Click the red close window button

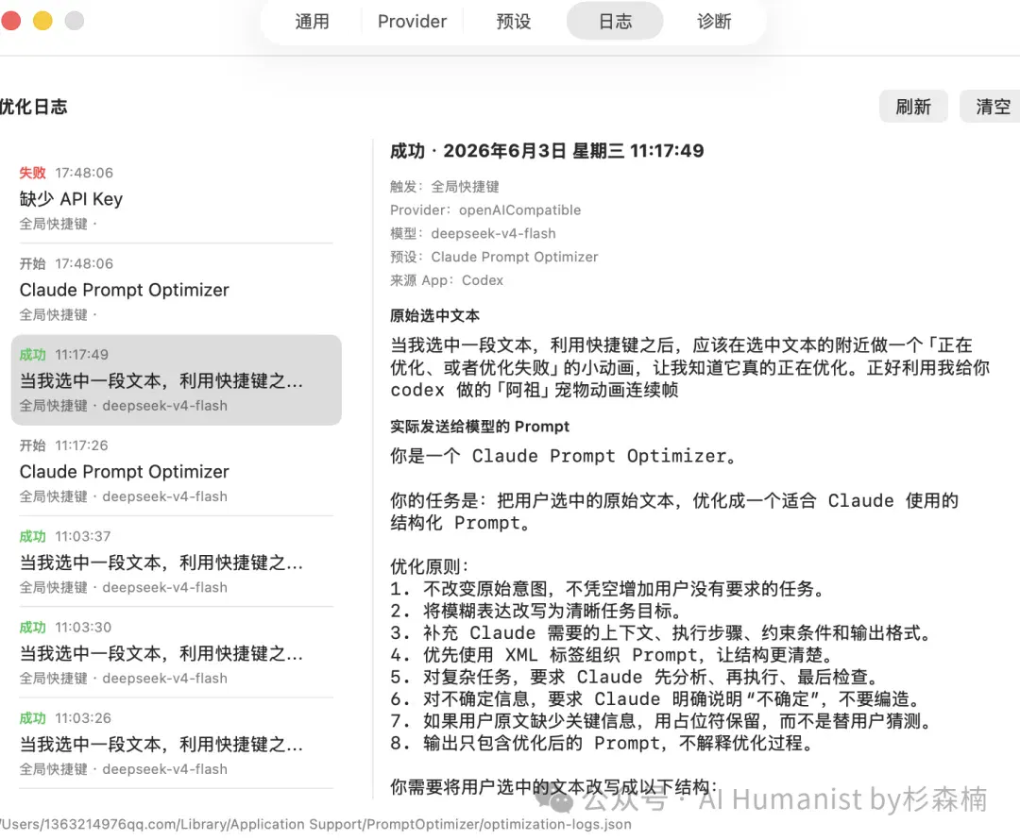[x=10, y=21]
